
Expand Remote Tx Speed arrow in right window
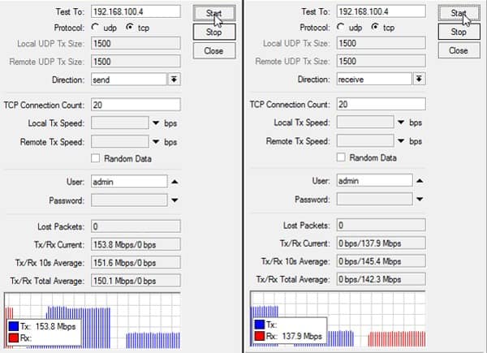[x=401, y=141]
